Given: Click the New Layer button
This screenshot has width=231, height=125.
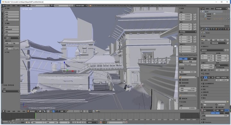Looking at the screenshot, I should pyautogui.click(x=188, y=65).
